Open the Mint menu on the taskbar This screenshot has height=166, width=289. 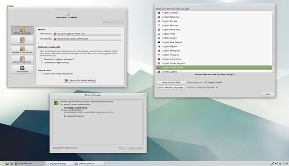tap(3, 164)
